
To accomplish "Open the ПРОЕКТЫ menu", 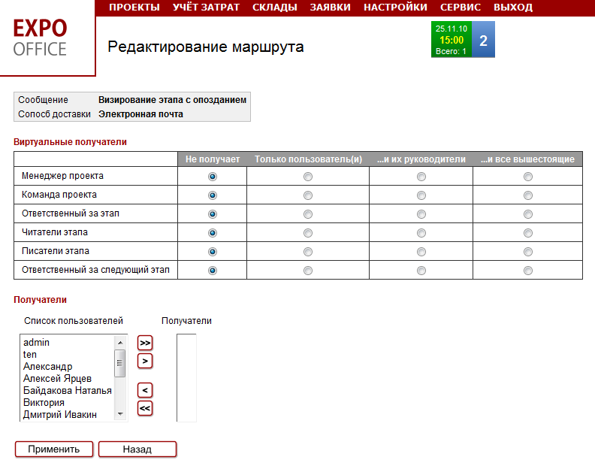I will (134, 8).
